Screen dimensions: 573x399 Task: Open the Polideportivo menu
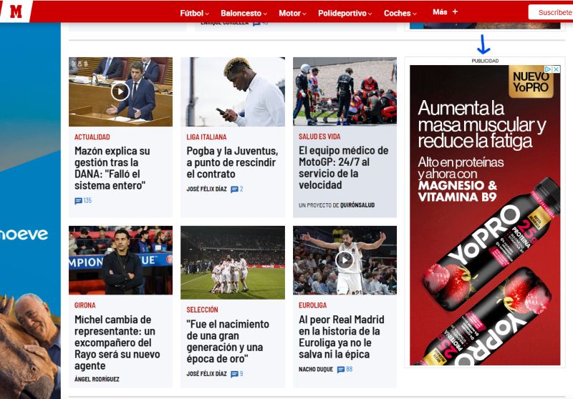coord(346,13)
